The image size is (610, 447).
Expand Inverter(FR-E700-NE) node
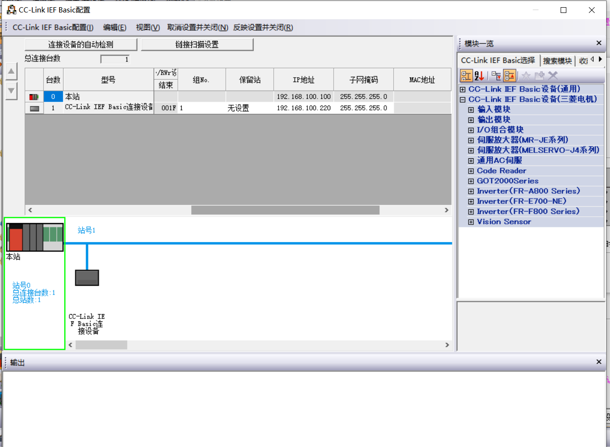tap(471, 201)
